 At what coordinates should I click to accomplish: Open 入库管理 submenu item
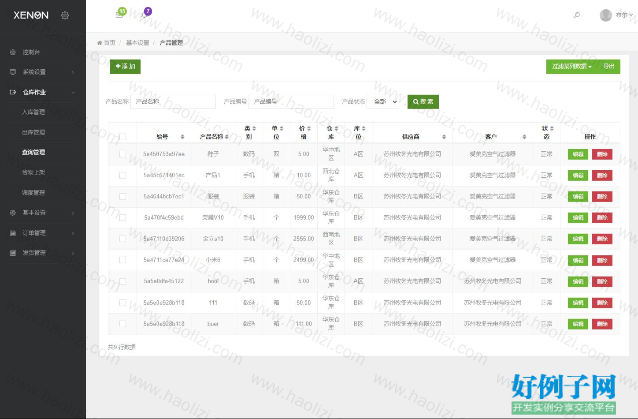coord(33,112)
